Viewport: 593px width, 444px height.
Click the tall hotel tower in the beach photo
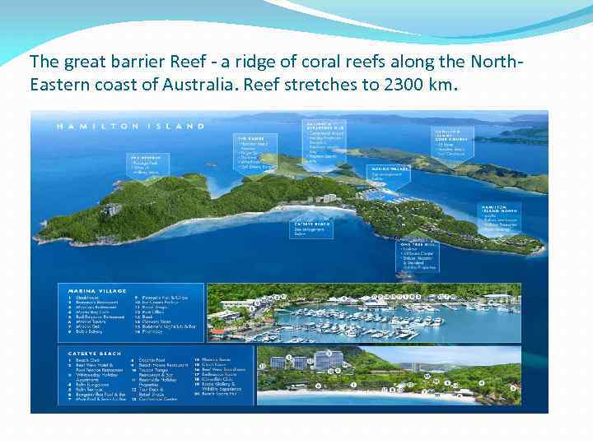329,360
